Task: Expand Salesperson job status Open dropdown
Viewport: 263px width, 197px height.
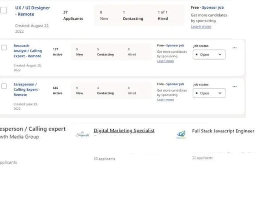Action: 209,93
